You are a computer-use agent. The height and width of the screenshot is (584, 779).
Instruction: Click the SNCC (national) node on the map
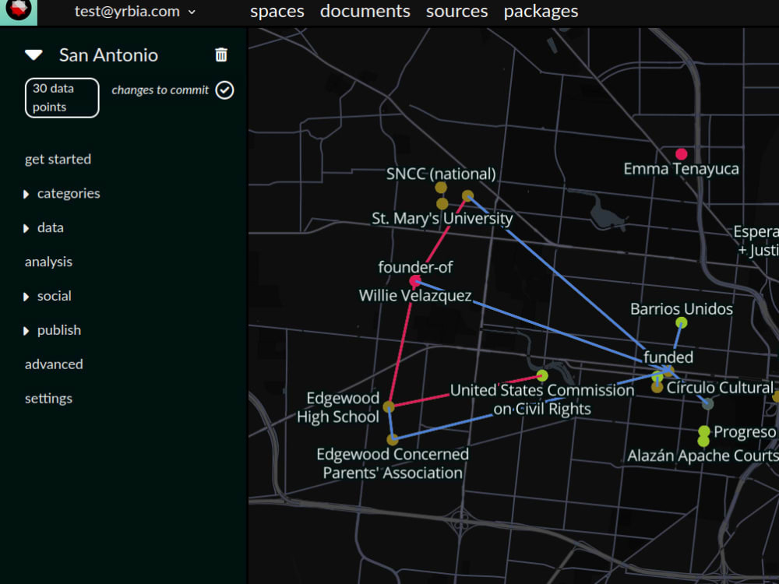tap(442, 187)
